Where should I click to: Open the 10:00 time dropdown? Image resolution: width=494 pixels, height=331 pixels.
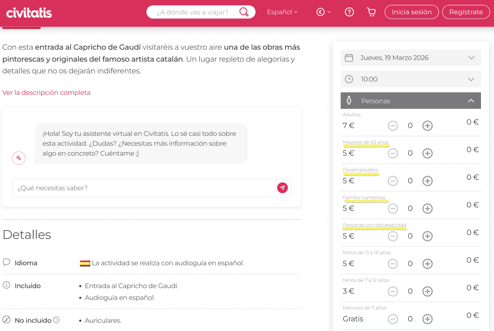(411, 79)
